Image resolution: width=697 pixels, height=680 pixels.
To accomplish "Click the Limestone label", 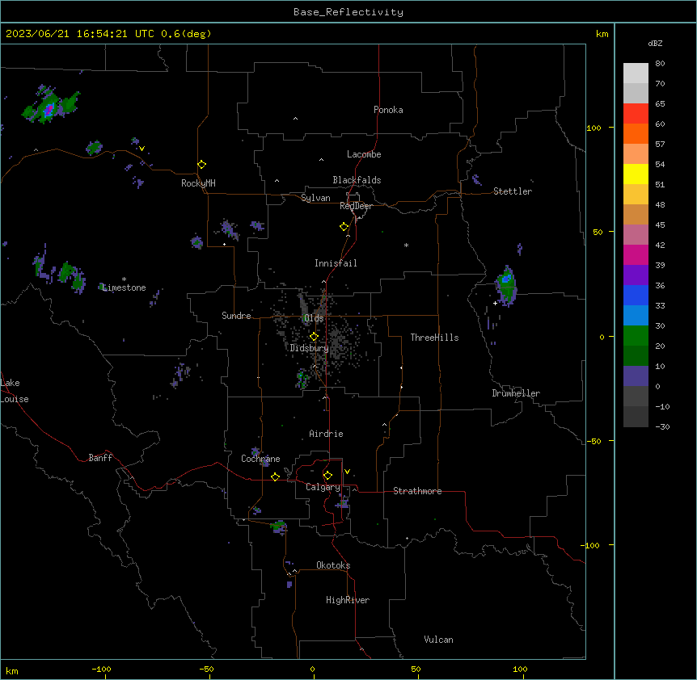I will coord(124,288).
